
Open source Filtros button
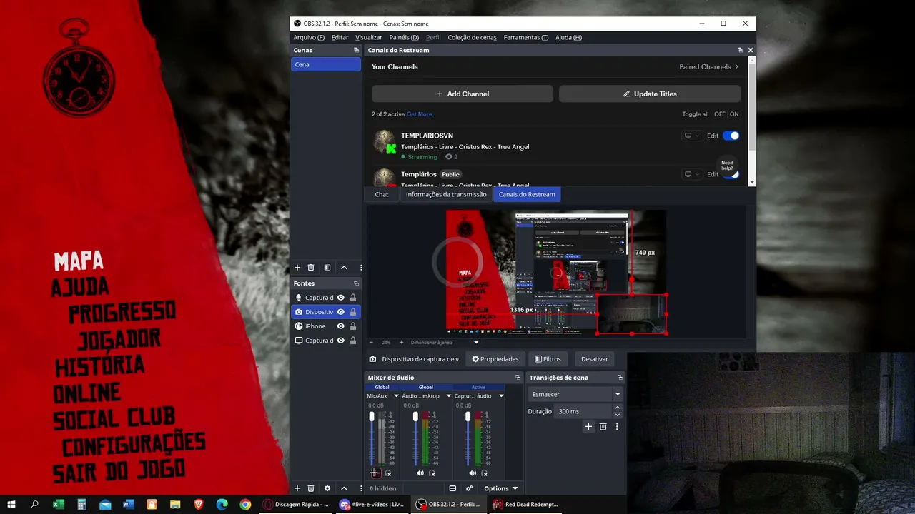[x=548, y=359]
